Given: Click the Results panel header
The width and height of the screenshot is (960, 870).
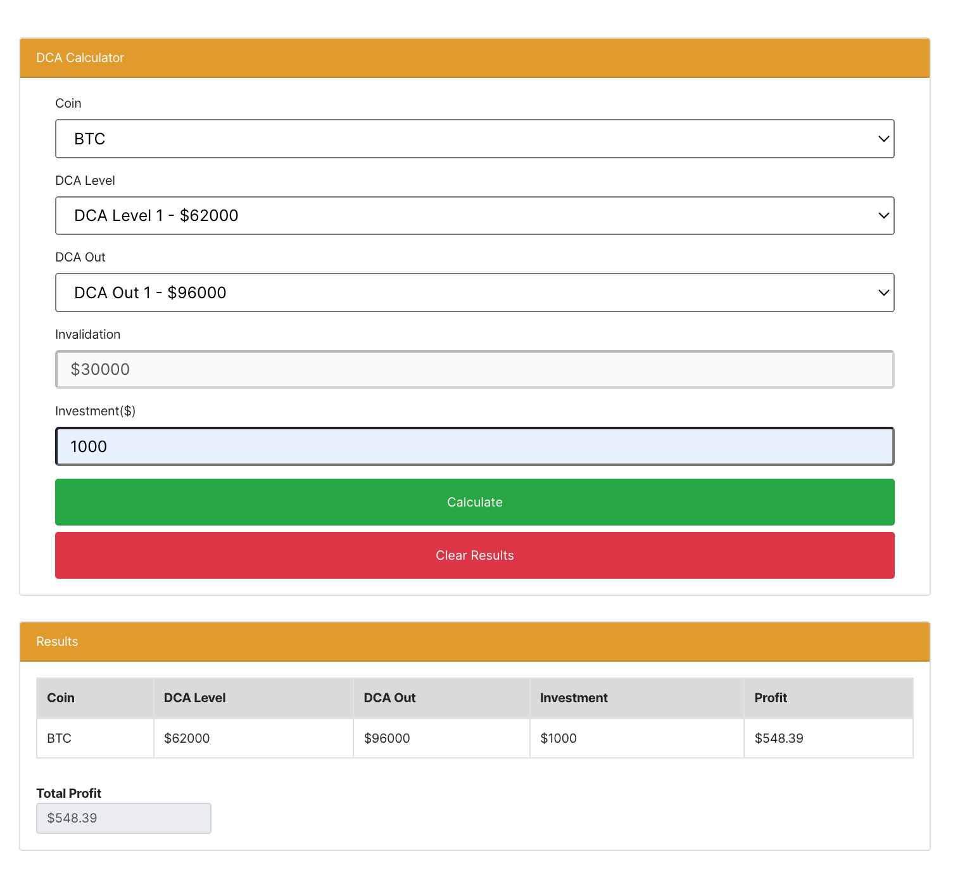Looking at the screenshot, I should (x=474, y=641).
